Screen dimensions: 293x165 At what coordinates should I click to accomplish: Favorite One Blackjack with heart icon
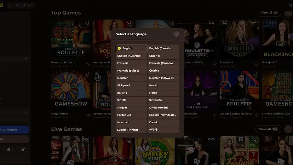(215, 115)
